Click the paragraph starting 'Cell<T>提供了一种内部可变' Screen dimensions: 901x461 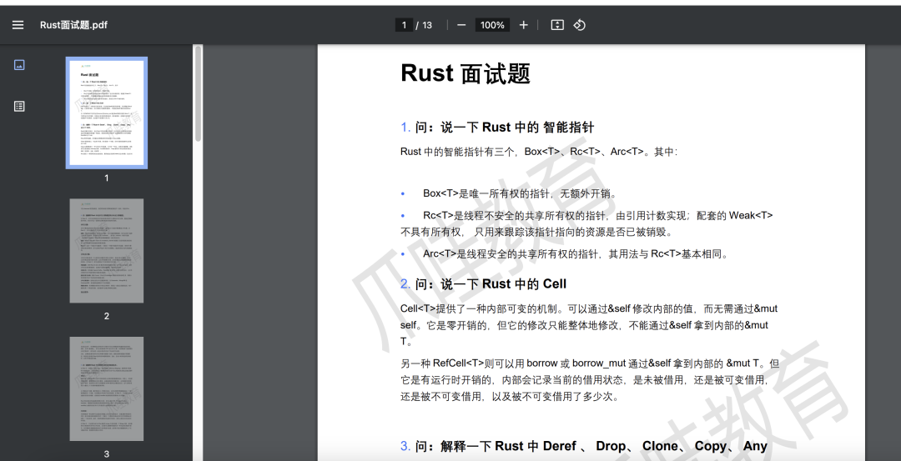589,325
